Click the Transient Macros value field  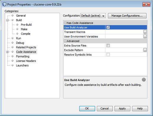click(x=124, y=32)
